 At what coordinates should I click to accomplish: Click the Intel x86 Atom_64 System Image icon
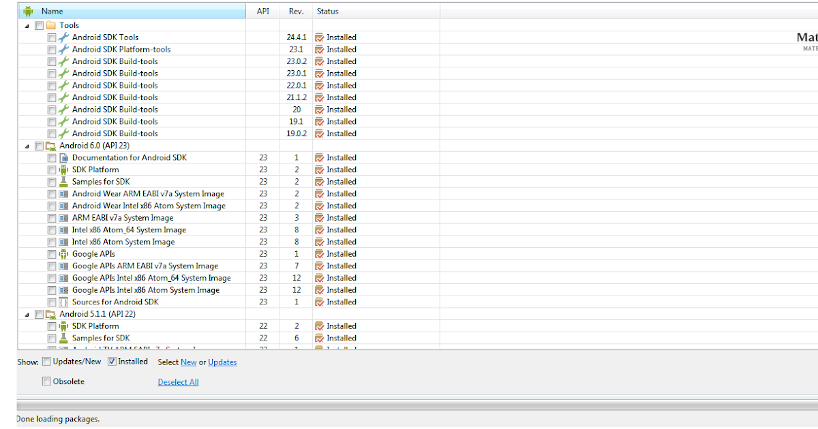[x=64, y=229]
